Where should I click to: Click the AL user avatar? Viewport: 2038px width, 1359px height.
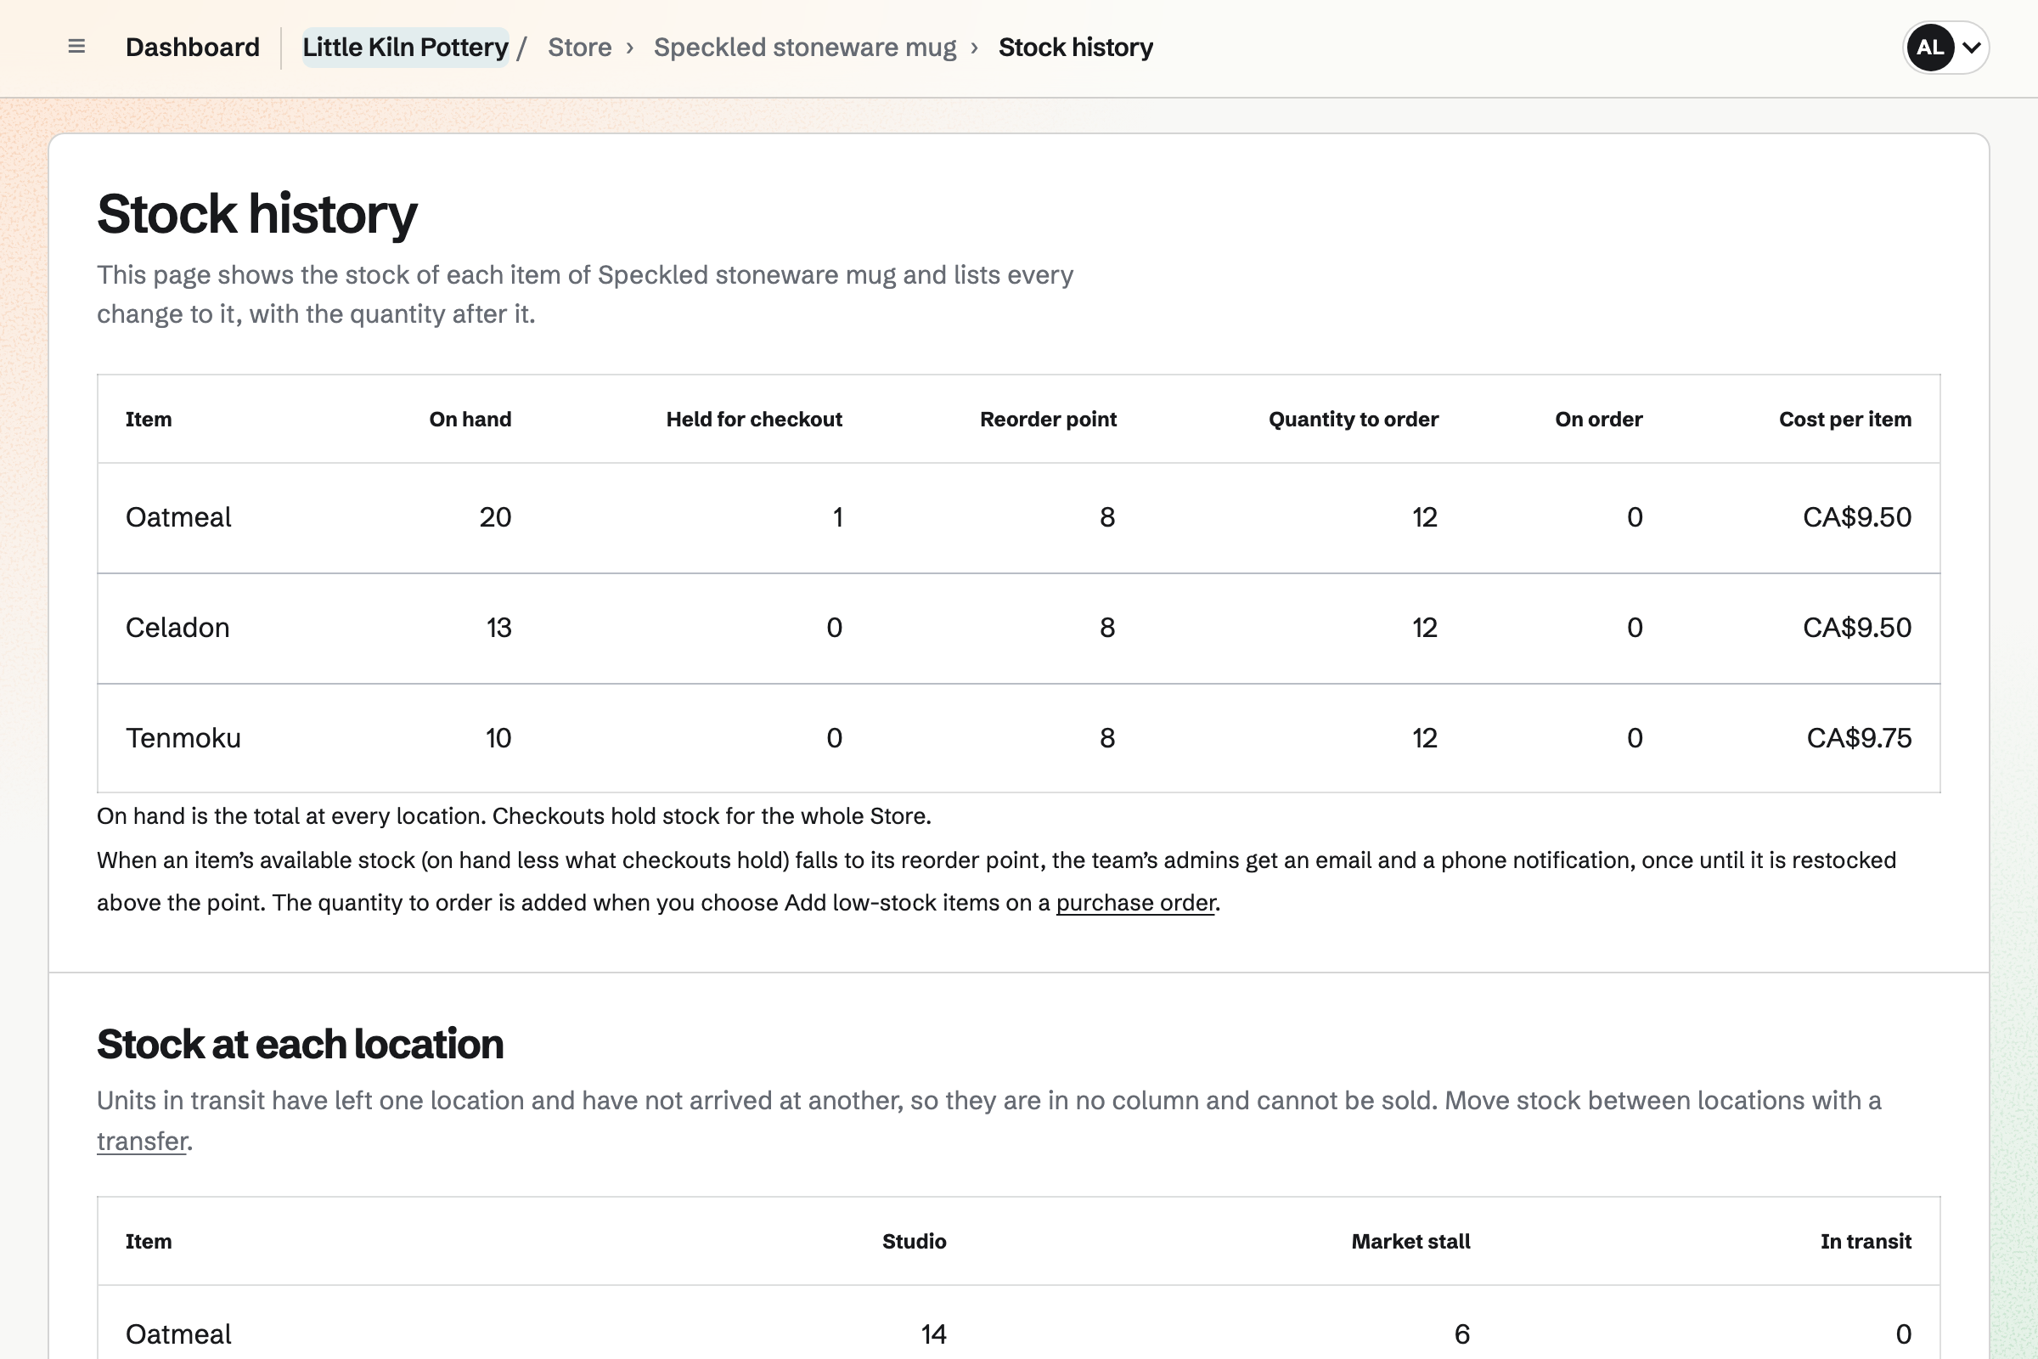tap(1929, 48)
